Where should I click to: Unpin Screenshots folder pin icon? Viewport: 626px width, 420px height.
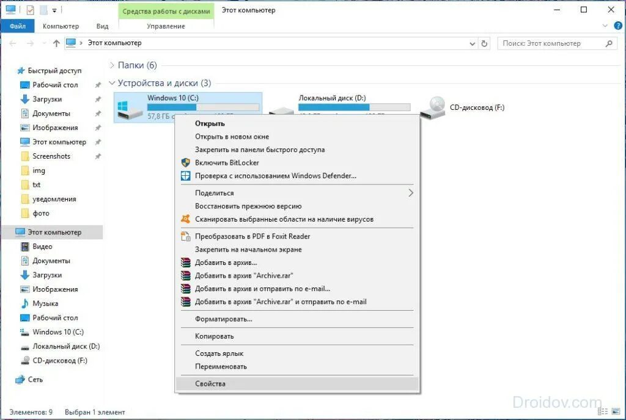pos(98,156)
